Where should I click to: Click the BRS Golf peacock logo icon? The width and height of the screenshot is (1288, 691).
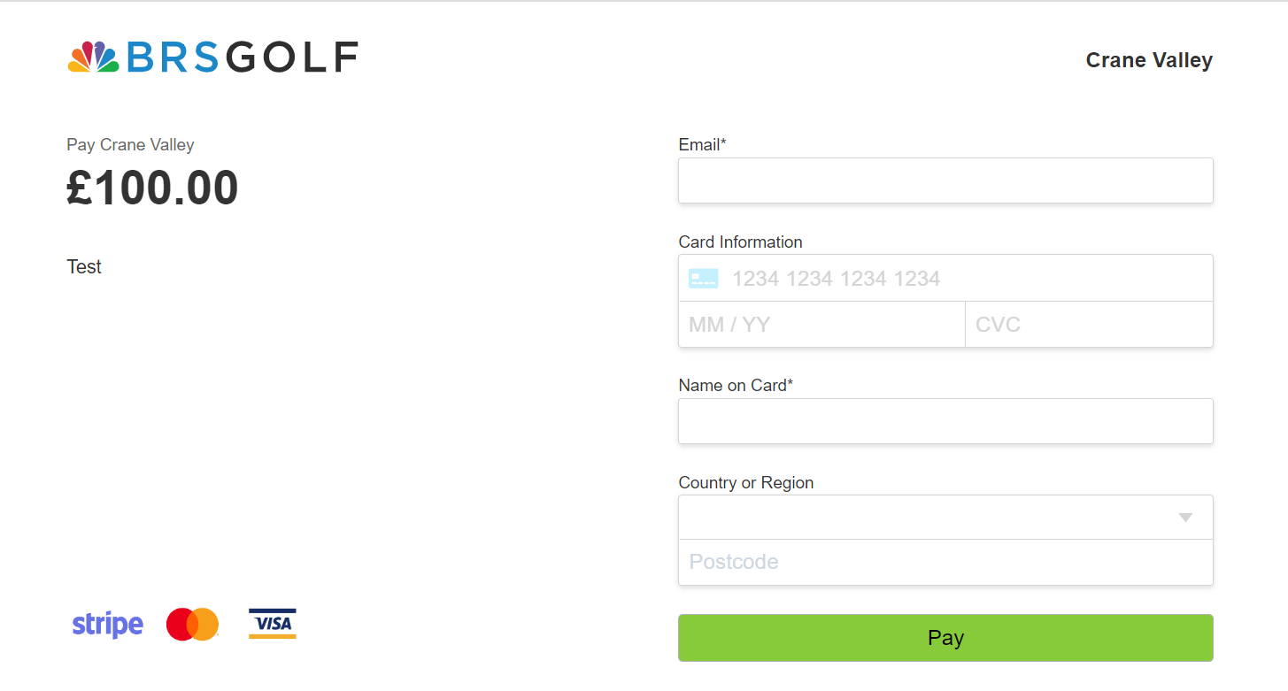93,58
